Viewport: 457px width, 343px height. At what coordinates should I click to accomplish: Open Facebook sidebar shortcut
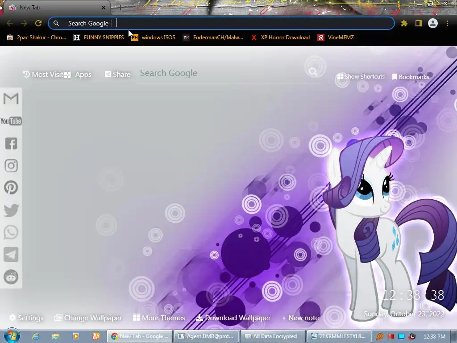click(x=11, y=143)
